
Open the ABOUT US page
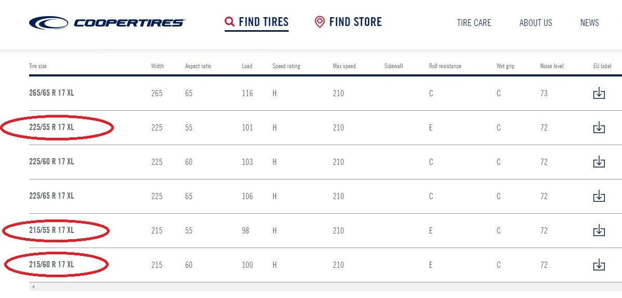(x=536, y=22)
